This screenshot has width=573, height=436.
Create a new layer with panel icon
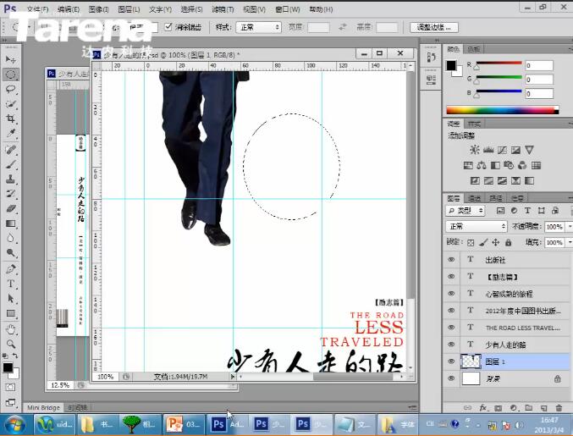[543, 407]
